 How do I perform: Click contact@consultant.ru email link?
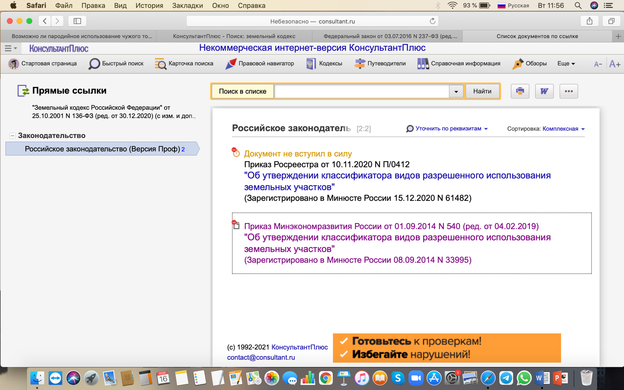click(261, 357)
